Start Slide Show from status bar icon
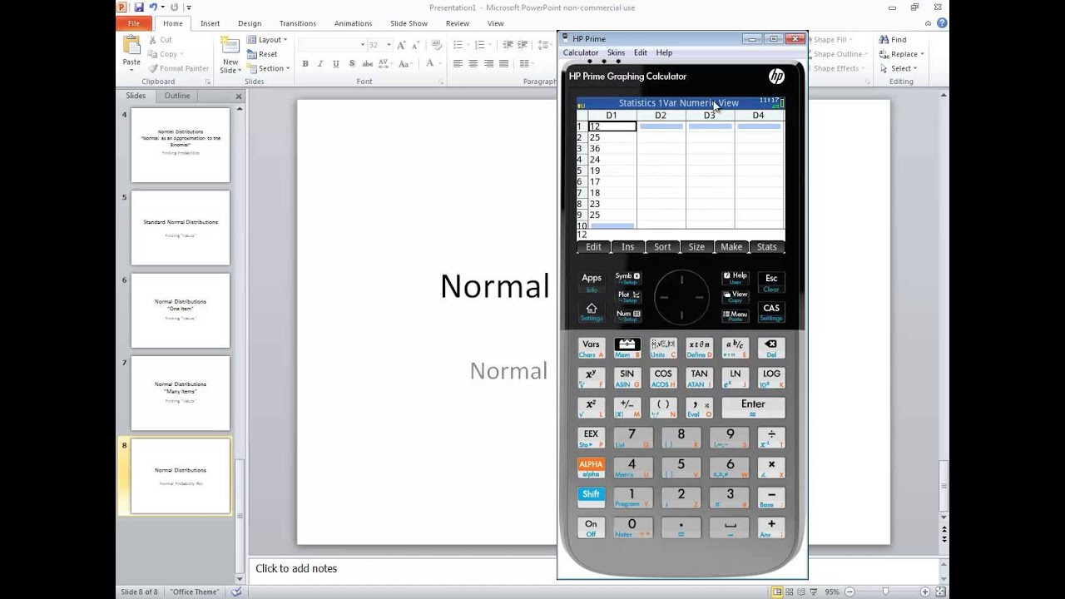 pos(814,592)
